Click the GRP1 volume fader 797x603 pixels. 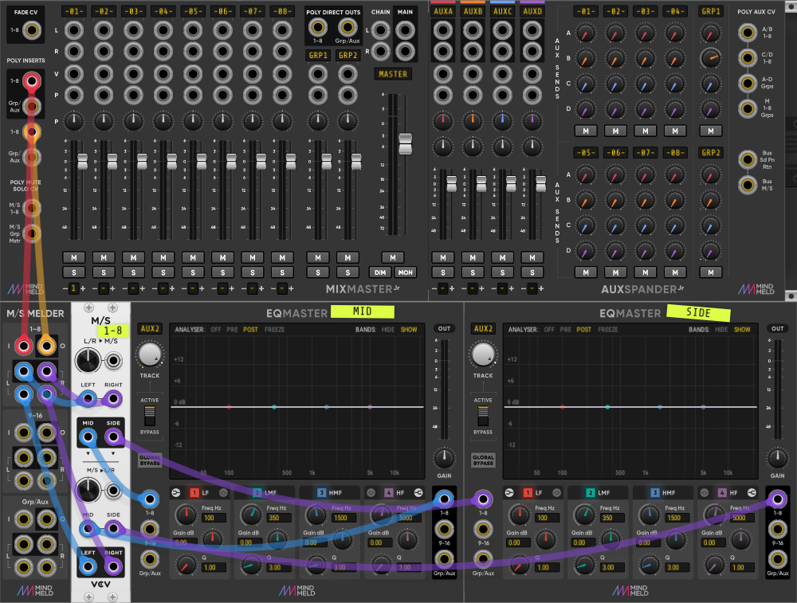(326, 162)
